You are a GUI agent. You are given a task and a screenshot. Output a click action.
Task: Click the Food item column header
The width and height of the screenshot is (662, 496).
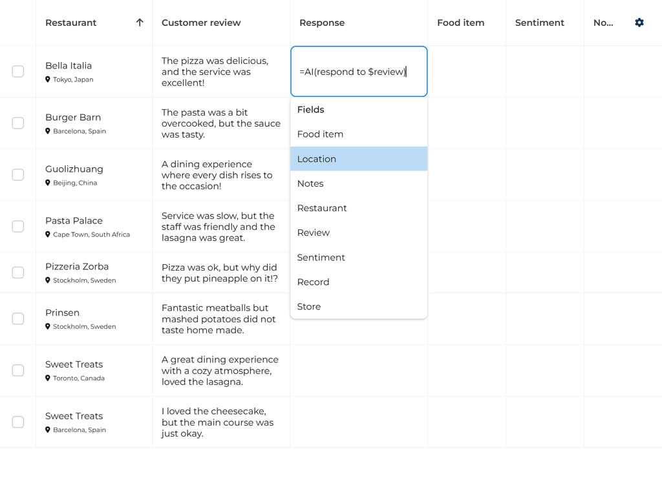(x=460, y=22)
